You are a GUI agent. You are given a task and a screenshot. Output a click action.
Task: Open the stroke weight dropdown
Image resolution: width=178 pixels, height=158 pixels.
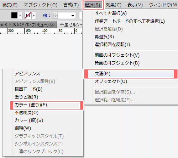pyautogui.click(x=73, y=16)
